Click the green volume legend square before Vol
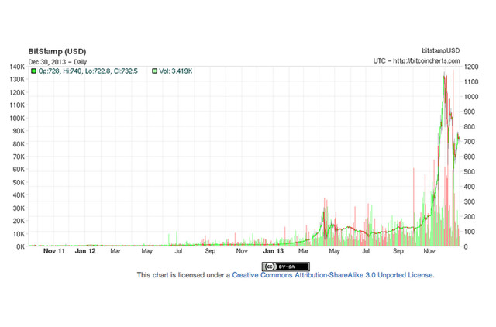This screenshot has height=327, width=496. coord(155,71)
